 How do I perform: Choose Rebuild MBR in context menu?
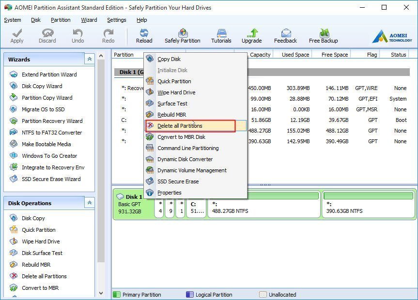[195, 115]
